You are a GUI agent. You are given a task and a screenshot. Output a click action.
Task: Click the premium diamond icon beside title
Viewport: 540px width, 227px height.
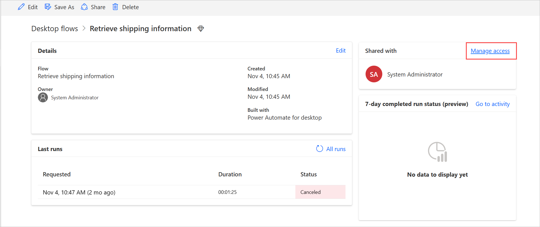click(x=201, y=29)
